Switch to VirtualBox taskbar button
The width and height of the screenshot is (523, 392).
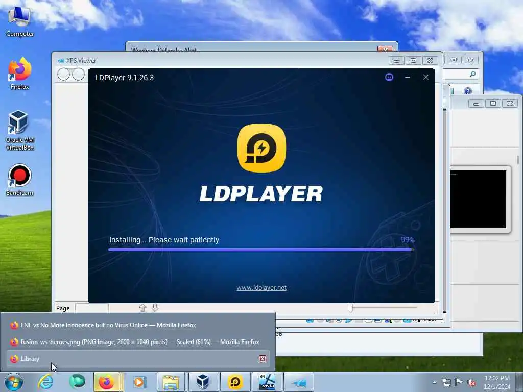[203, 382]
